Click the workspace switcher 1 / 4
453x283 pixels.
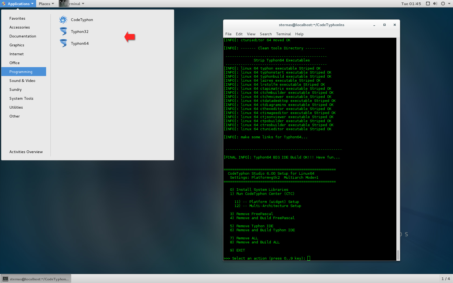(x=445, y=279)
